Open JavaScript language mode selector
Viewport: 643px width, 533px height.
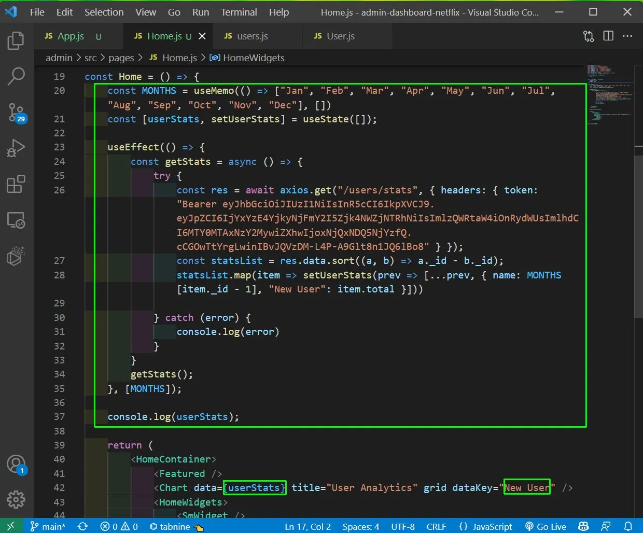[486, 526]
